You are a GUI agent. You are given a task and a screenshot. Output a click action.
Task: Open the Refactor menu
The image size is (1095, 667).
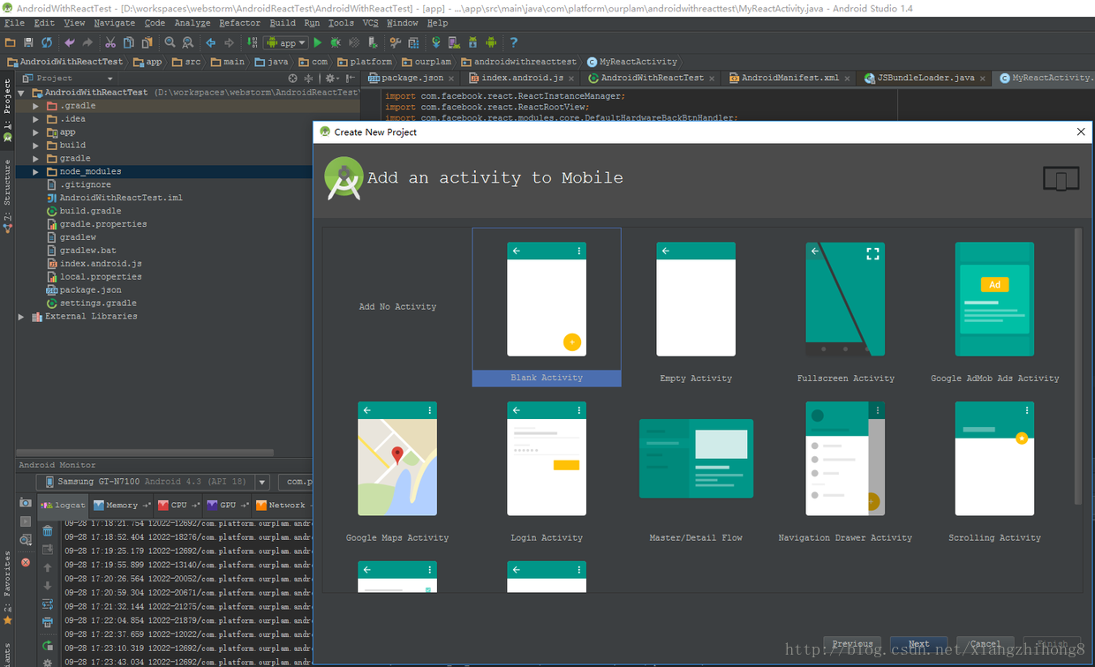click(x=239, y=23)
